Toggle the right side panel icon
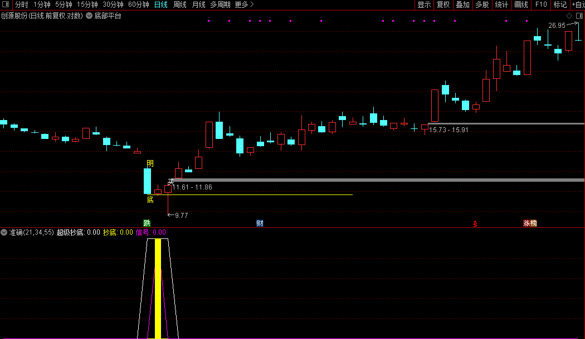The image size is (585, 339). coord(579,16)
